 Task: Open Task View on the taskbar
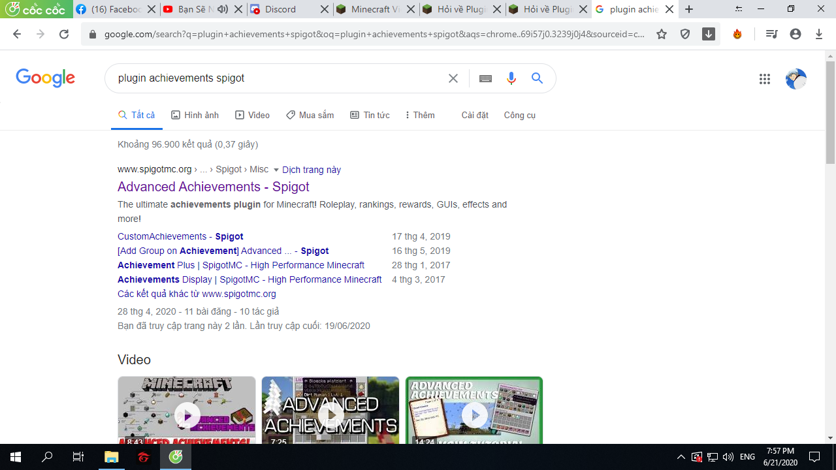[78, 457]
